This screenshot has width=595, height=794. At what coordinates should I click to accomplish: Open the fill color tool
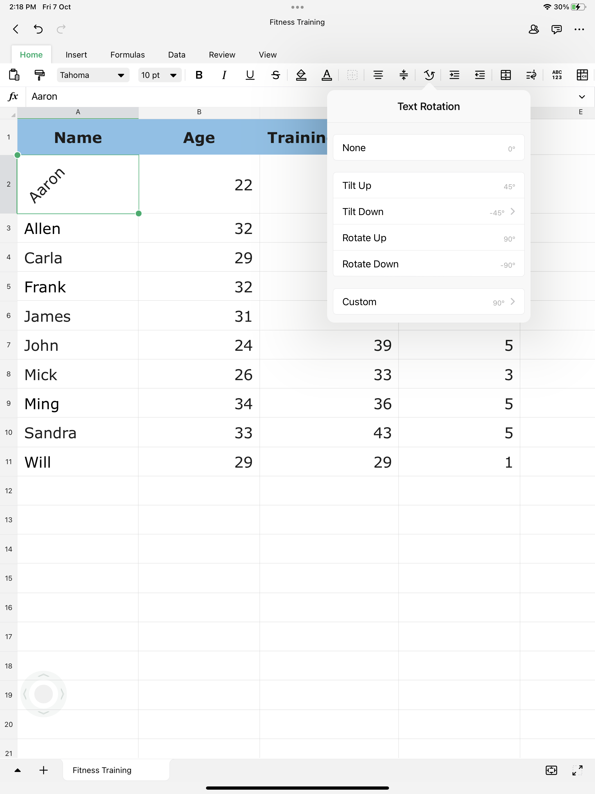pos(301,75)
